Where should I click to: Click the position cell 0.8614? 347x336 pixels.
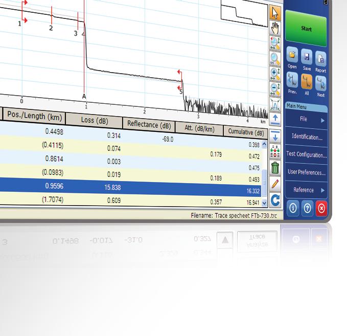pos(54,159)
